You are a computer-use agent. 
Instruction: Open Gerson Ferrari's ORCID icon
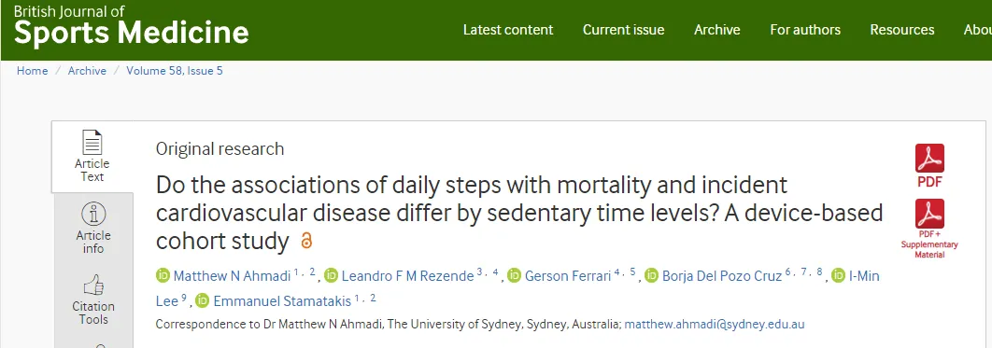click(515, 276)
